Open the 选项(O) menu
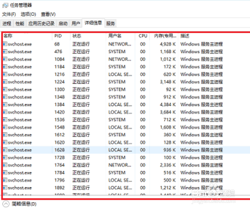Screen dimensions: 250x210 (28, 14)
